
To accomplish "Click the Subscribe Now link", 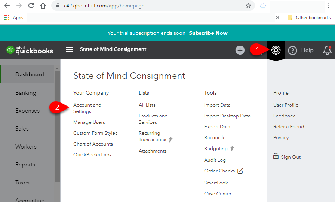I will pos(208,33).
